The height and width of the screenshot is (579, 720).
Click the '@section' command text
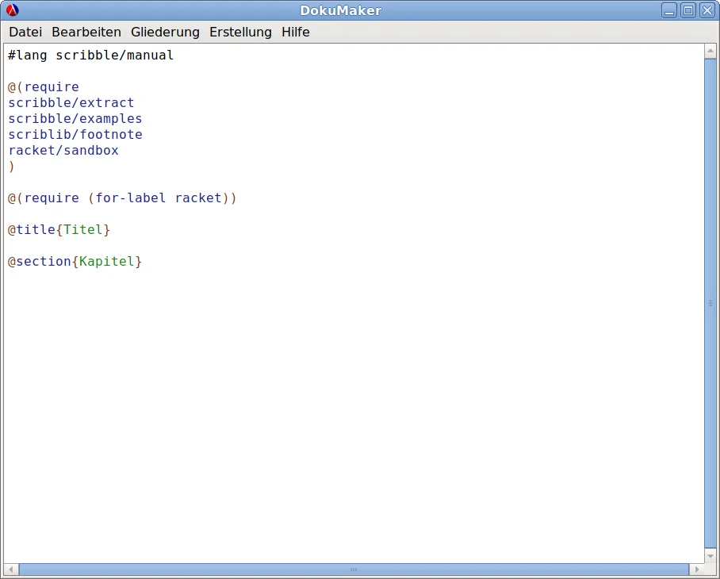(x=40, y=261)
